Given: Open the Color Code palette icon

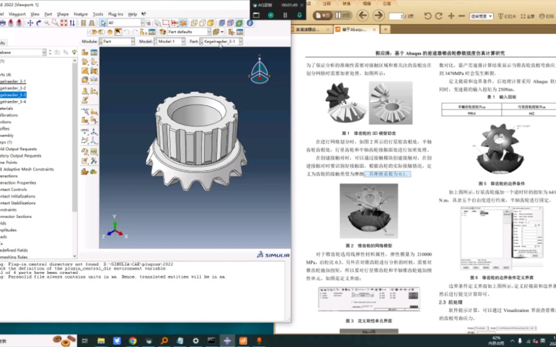Looking at the screenshot, I should point(162,32).
